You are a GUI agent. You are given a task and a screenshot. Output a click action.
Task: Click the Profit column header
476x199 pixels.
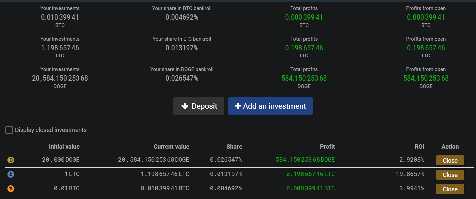coord(327,147)
